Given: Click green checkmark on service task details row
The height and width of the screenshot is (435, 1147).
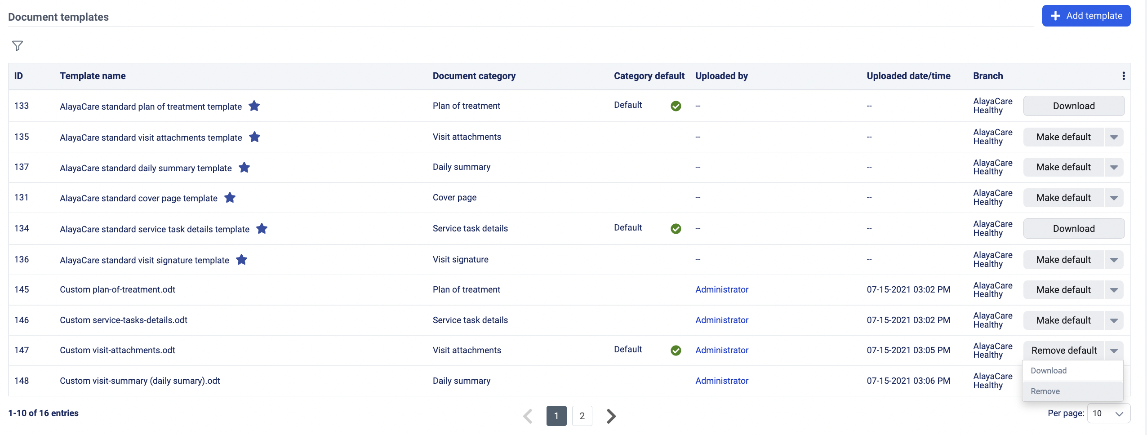Looking at the screenshot, I should click(676, 229).
